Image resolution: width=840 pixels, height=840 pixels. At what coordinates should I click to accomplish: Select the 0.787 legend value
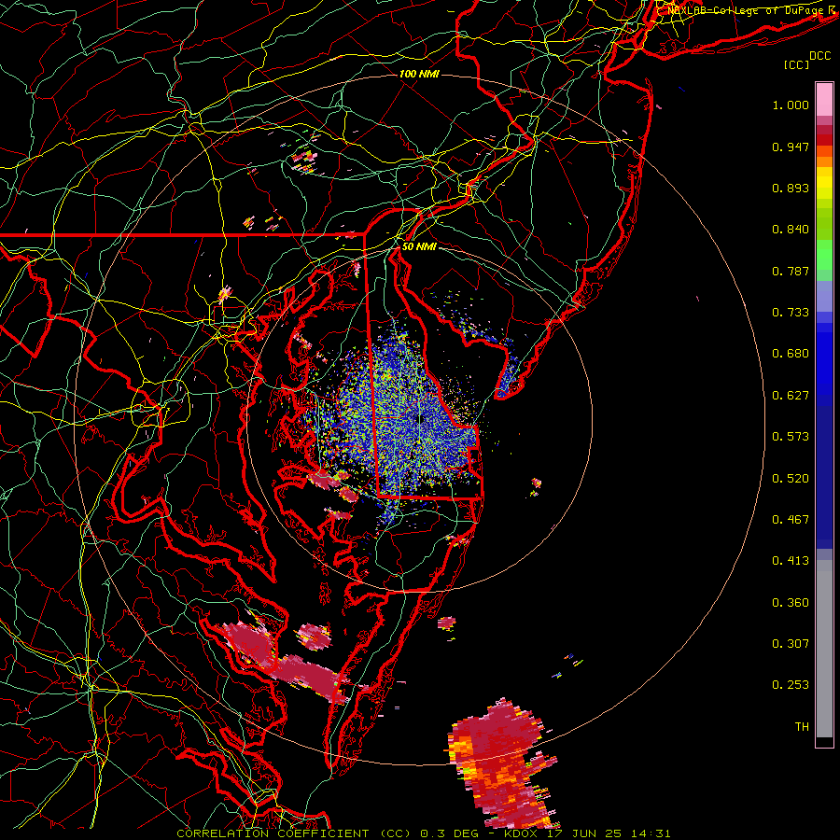coord(791,271)
